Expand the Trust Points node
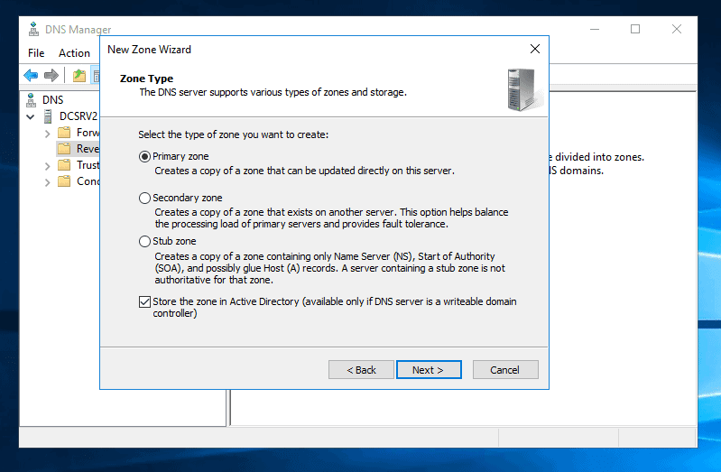The height and width of the screenshot is (472, 721). [47, 166]
